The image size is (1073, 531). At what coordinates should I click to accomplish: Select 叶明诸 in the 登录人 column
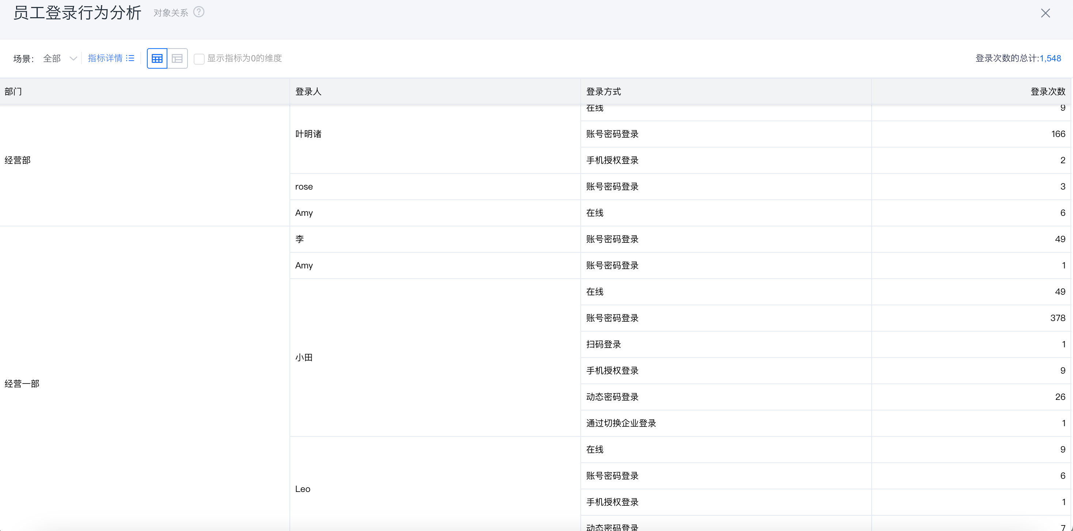pos(308,134)
